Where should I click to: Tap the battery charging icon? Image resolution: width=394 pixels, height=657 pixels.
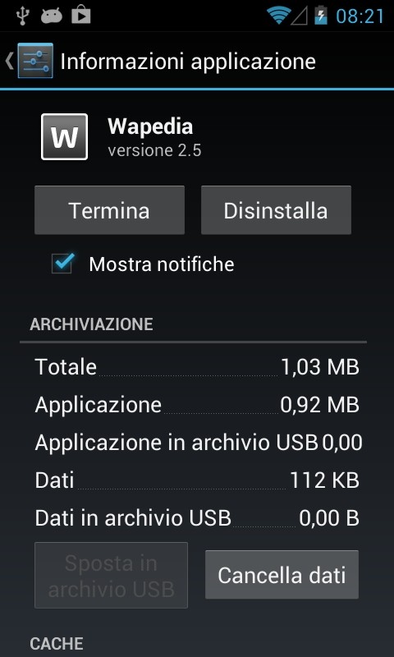321,16
